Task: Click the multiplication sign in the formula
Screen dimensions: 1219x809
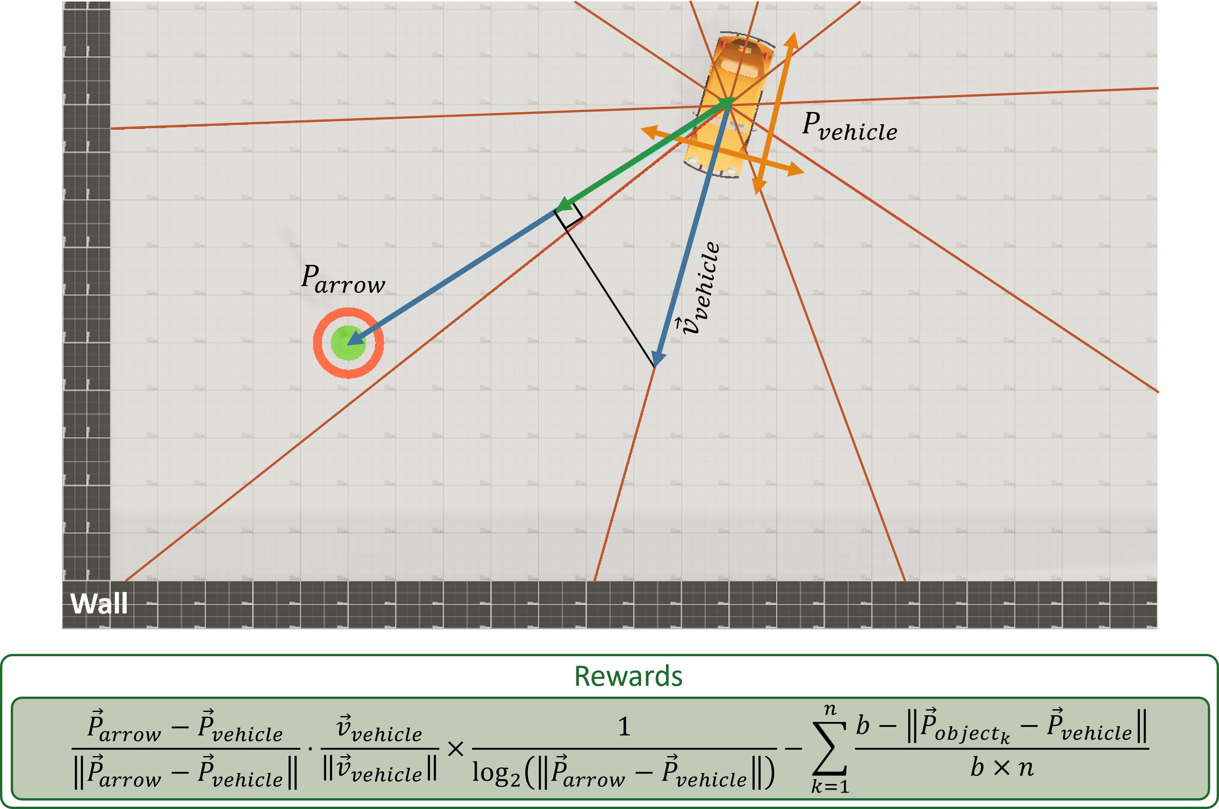Action: tap(456, 749)
